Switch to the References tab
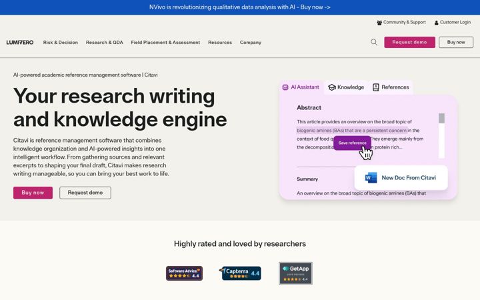 pyautogui.click(x=391, y=87)
